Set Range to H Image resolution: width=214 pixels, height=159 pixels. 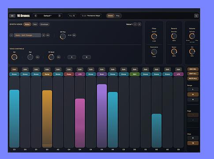pos(193,99)
